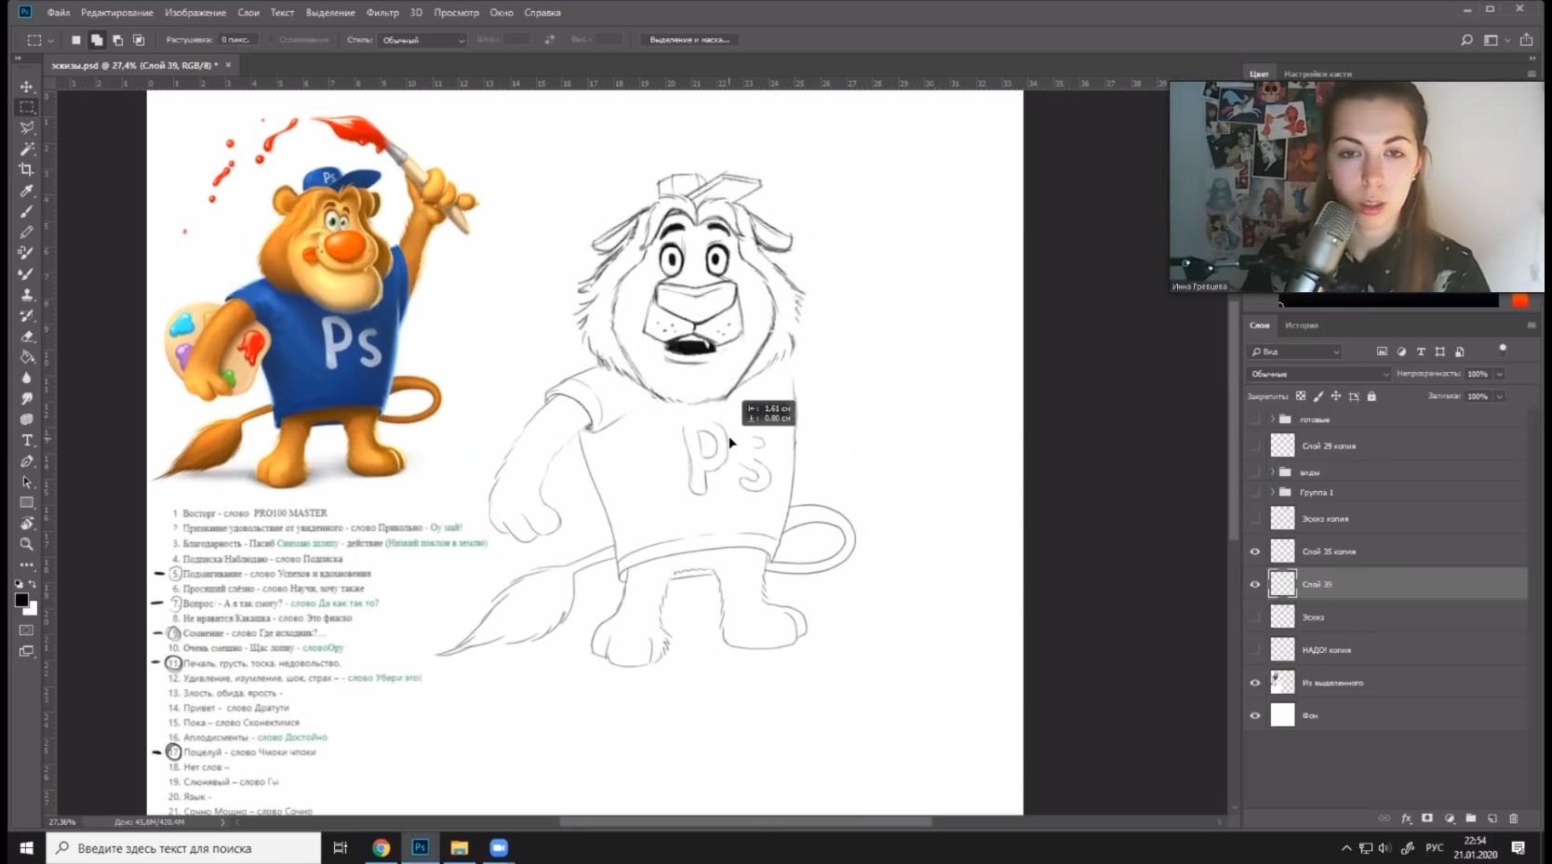1552x864 pixels.
Task: Open File Explorer from the taskbar
Action: pyautogui.click(x=459, y=848)
